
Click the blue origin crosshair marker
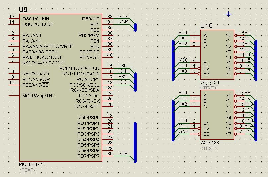pos(228,14)
